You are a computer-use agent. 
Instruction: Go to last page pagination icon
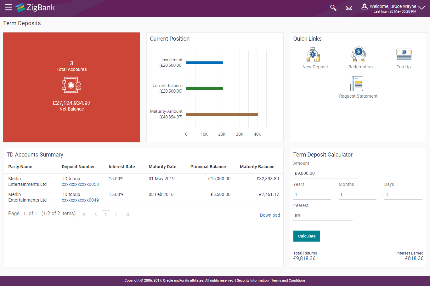click(x=127, y=214)
